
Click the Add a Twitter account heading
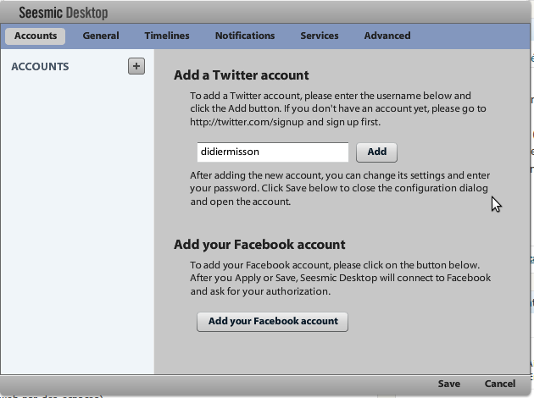tap(242, 75)
